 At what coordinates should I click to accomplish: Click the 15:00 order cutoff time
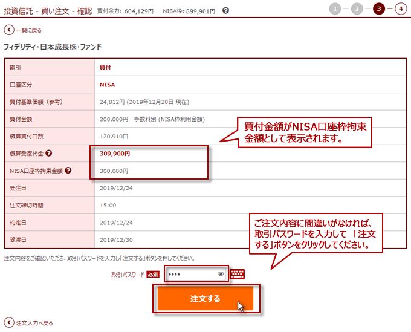click(108, 206)
